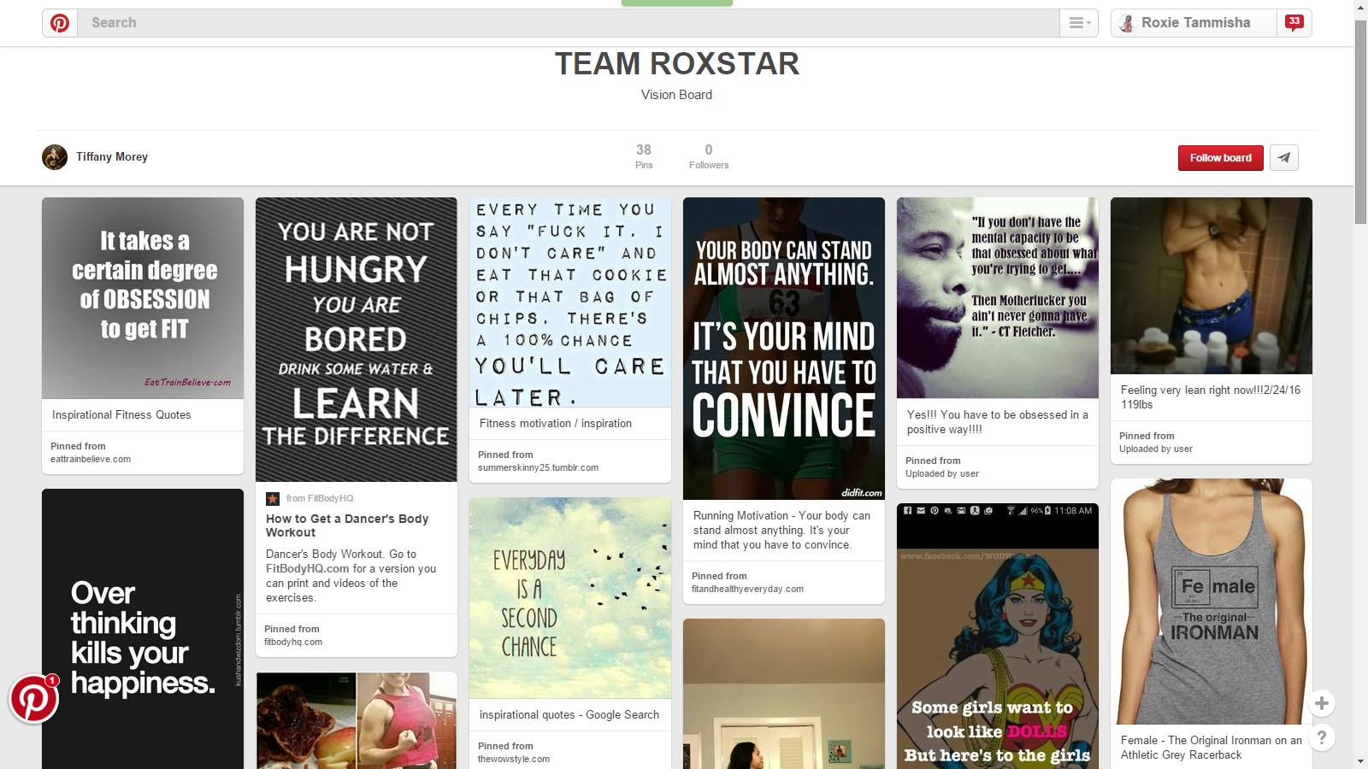Visit the thewowstyle.com source link
Image resolution: width=1368 pixels, height=769 pixels.
click(514, 760)
